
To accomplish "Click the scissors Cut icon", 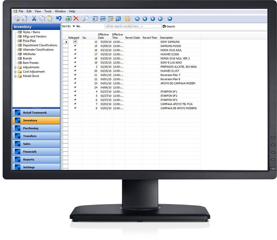I will [x=34, y=19].
